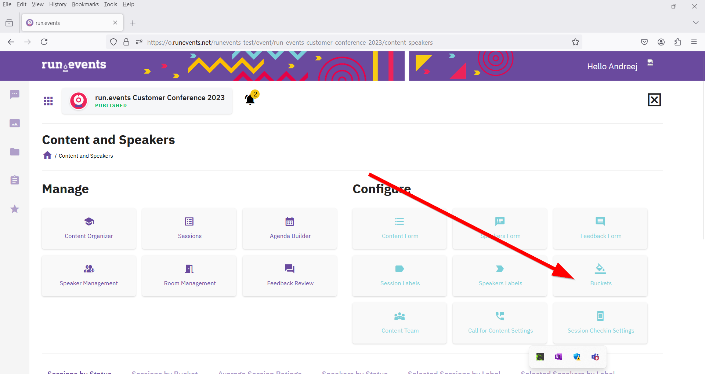Launch the Agenda Builder

click(x=290, y=228)
